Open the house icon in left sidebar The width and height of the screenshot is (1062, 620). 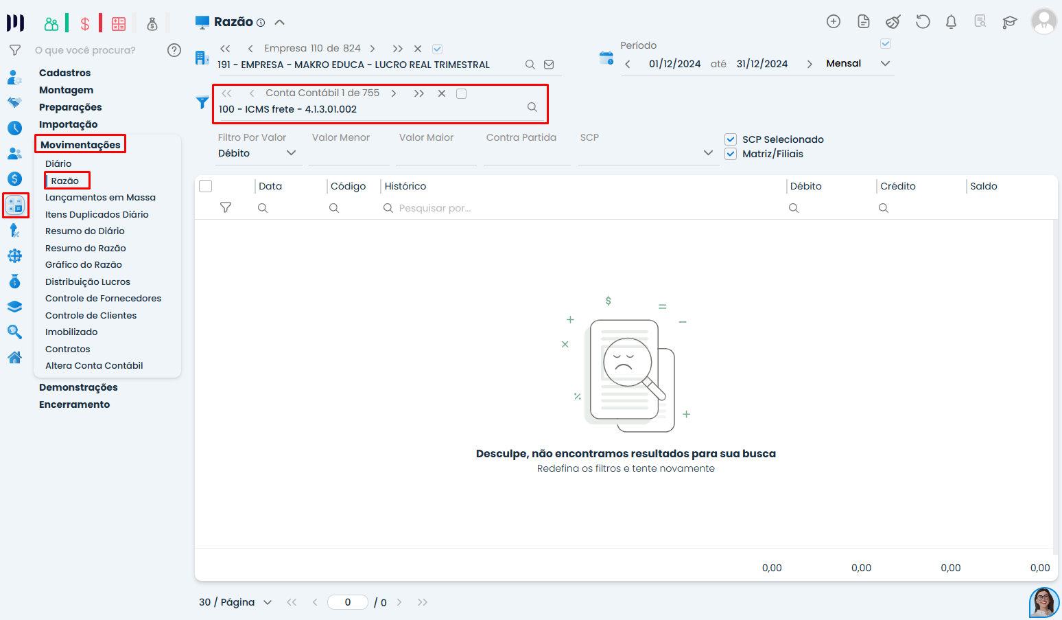coord(14,357)
